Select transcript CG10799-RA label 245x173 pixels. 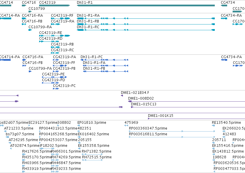point(40,27)
